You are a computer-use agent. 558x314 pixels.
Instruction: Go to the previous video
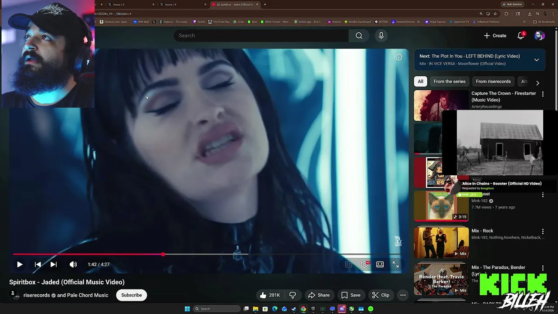tap(38, 264)
